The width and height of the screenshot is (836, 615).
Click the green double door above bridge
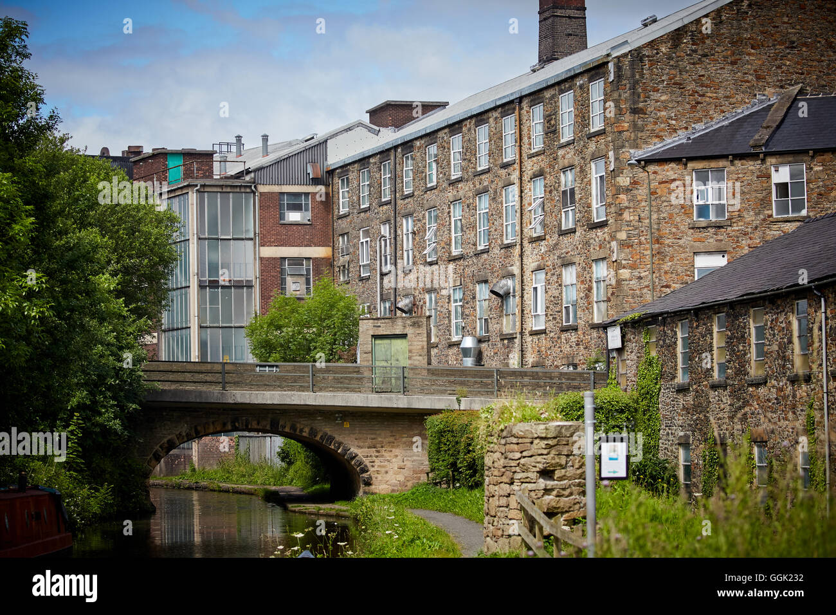click(x=390, y=363)
